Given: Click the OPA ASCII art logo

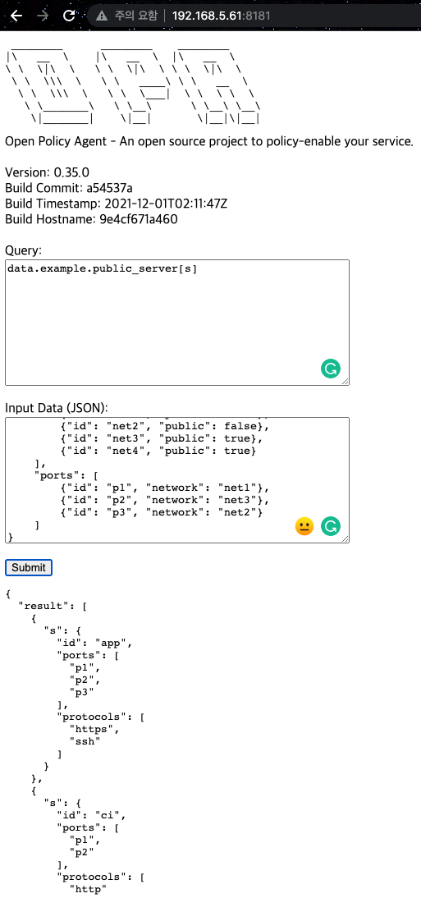Looking at the screenshot, I should [x=134, y=87].
